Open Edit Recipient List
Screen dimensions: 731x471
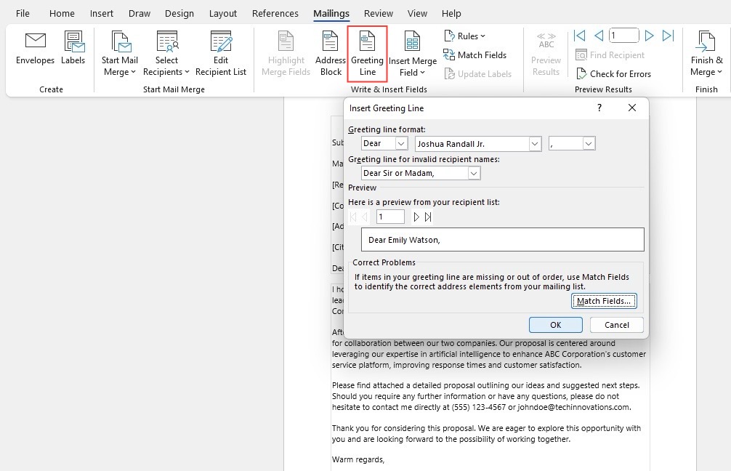pos(220,54)
